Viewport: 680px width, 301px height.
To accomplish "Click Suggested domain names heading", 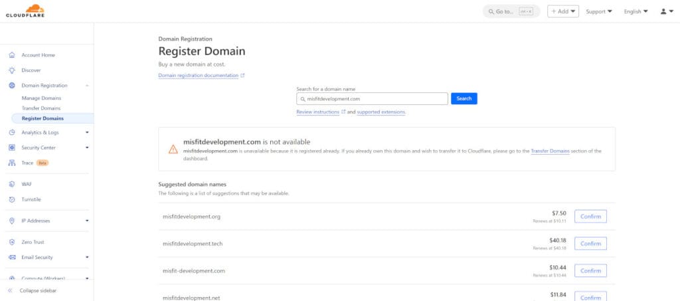I will pos(192,184).
